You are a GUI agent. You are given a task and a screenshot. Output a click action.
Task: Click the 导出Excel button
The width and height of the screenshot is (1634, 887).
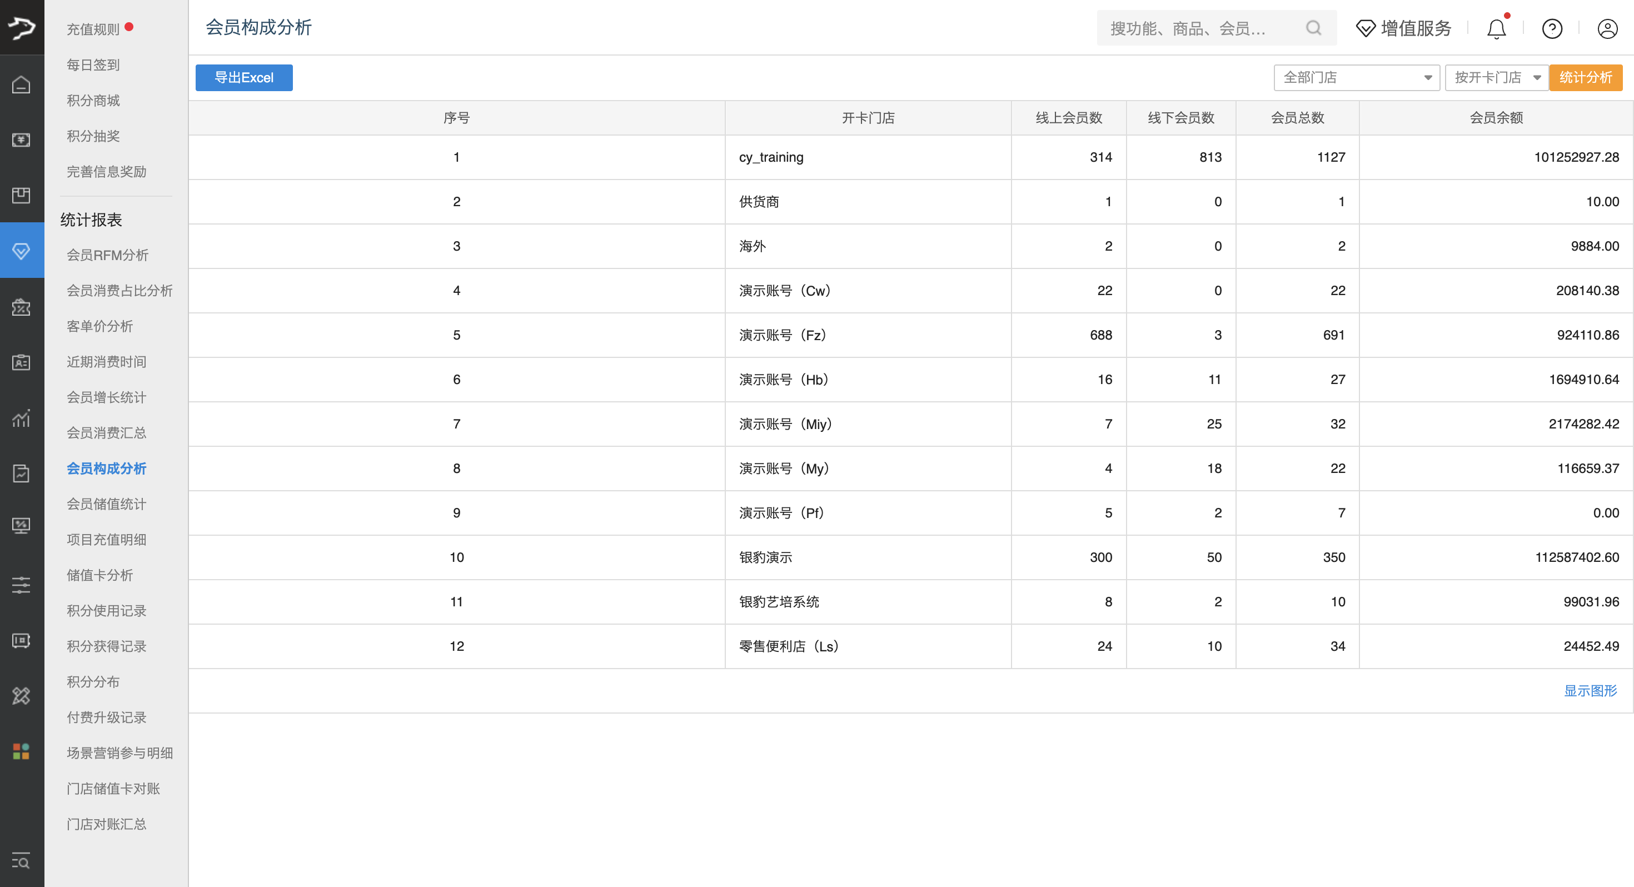click(243, 77)
